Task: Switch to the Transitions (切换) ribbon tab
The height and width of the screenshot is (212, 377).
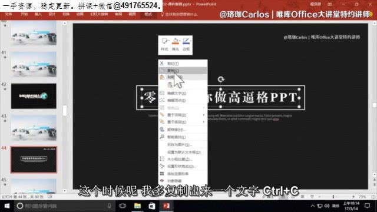Action: [x=66, y=14]
